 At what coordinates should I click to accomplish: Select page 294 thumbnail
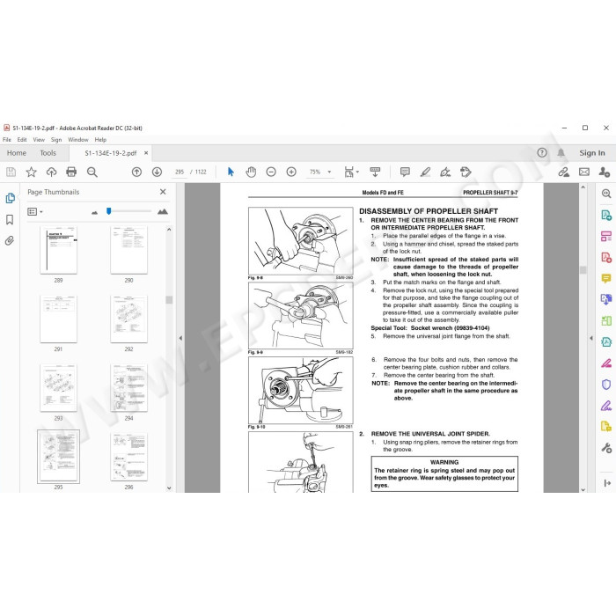pos(128,388)
